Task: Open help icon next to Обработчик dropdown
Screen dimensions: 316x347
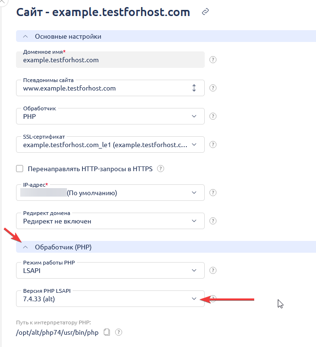Action: click(213, 116)
